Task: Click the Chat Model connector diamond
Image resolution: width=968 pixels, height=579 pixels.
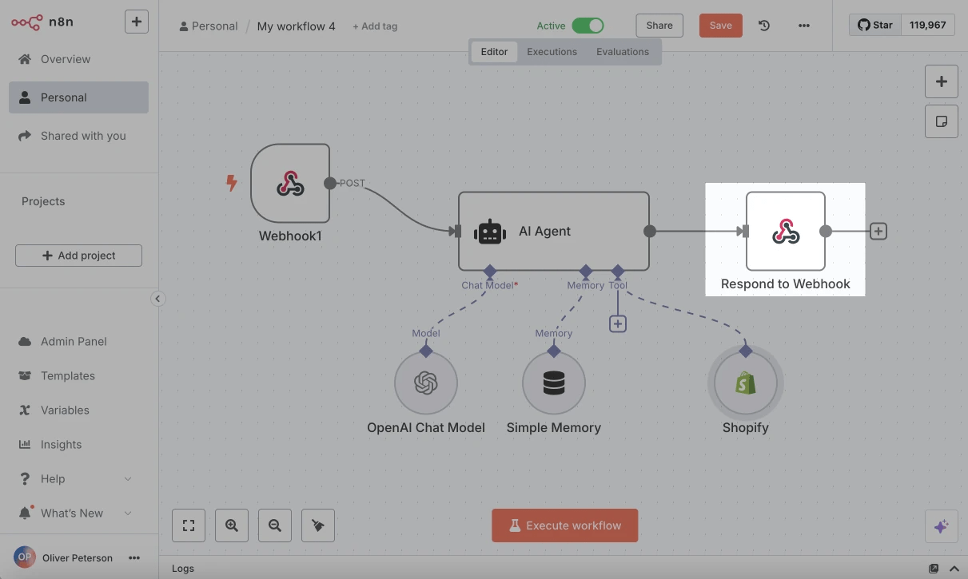Action: point(489,271)
